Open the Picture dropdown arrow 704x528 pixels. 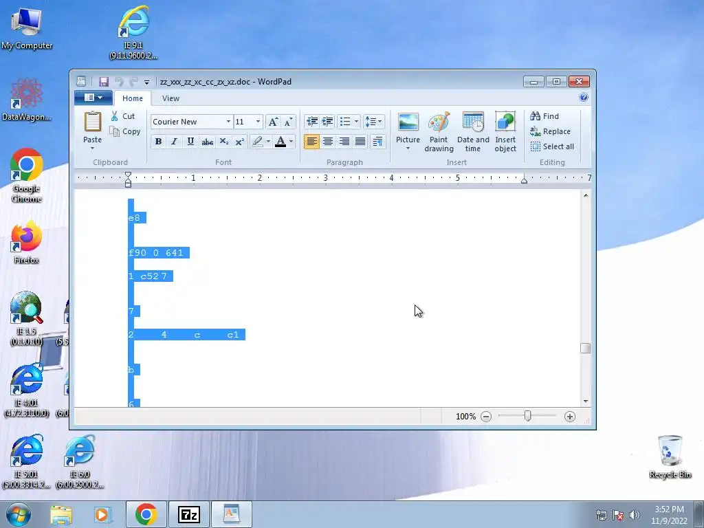pos(408,148)
